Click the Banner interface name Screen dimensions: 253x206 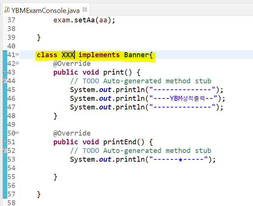[x=137, y=55]
